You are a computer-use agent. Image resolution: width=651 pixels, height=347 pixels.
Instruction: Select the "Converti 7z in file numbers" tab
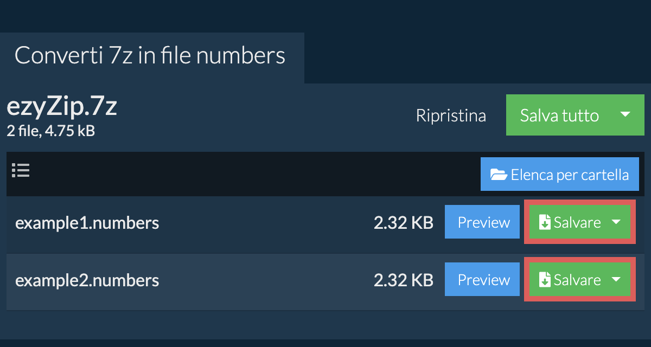tap(150, 56)
